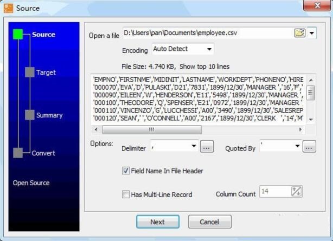Open the file path history dropdown arrow
Image resolution: width=333 pixels, height=241 pixels.
pyautogui.click(x=311, y=33)
